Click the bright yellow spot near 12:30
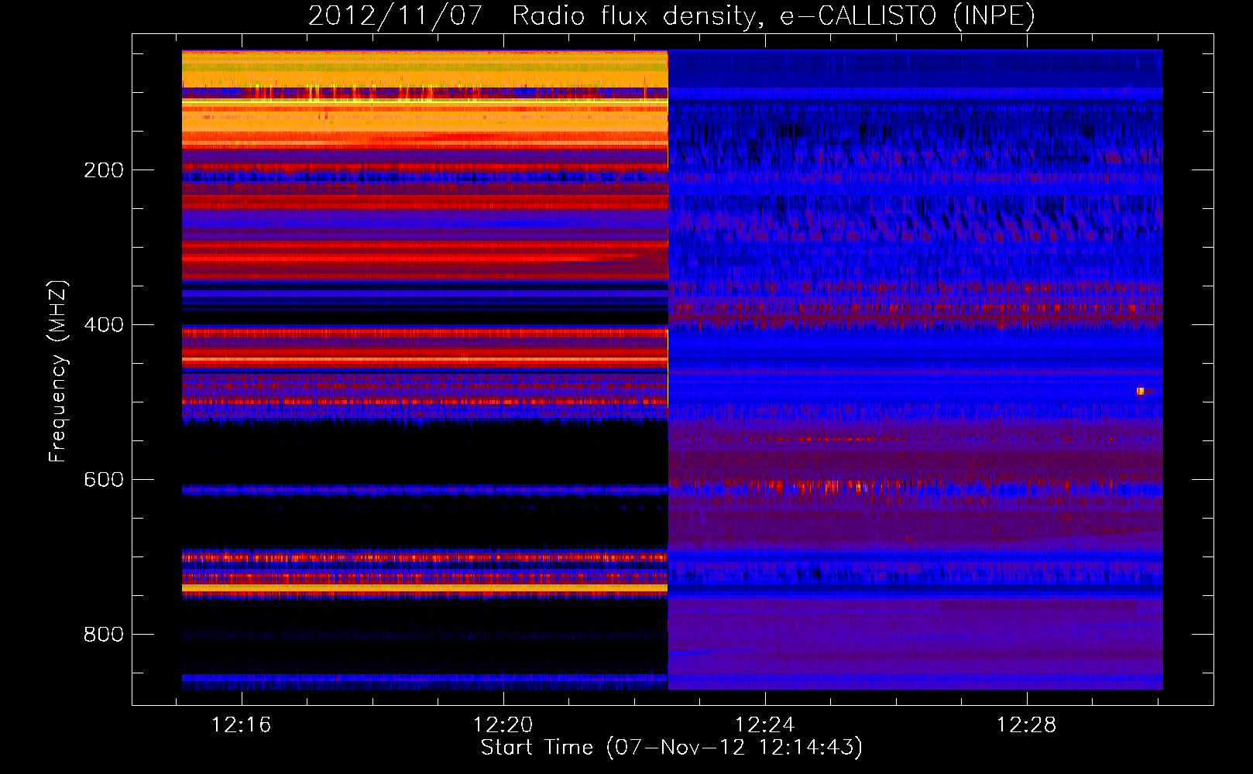1253x774 pixels. pos(1141,391)
